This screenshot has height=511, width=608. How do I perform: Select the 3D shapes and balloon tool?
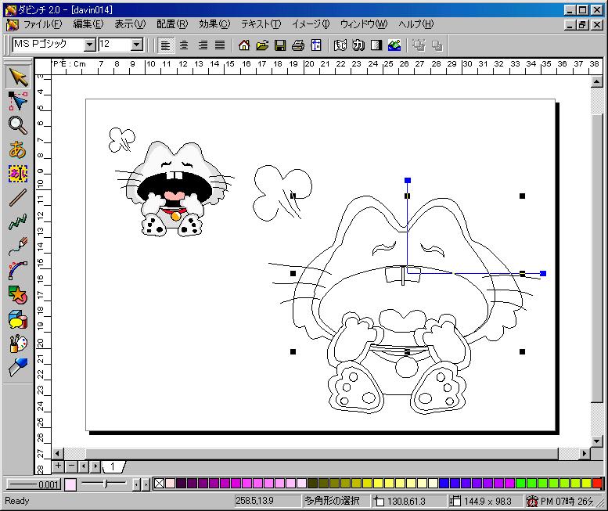tap(18, 318)
